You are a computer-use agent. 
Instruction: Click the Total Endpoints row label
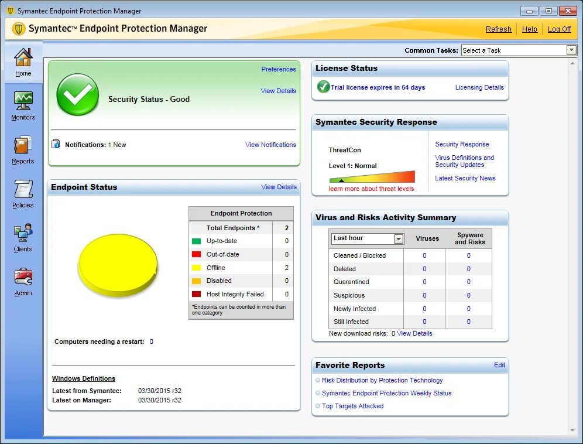[233, 228]
